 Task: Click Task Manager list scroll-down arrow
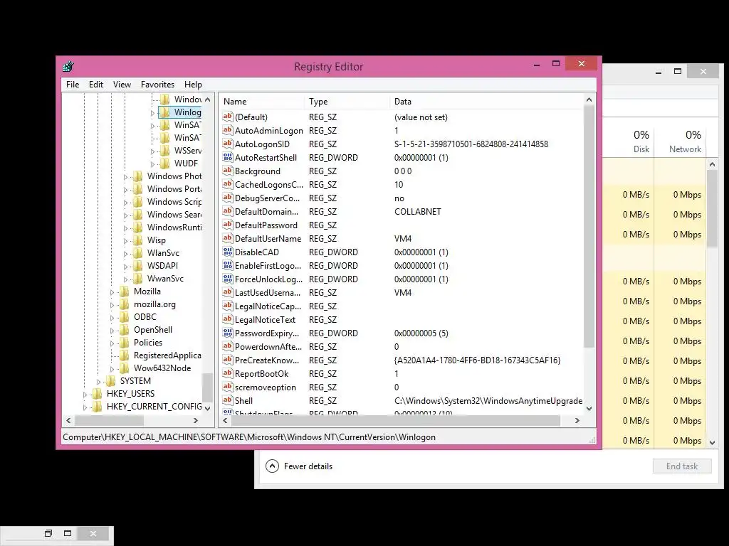(712, 442)
